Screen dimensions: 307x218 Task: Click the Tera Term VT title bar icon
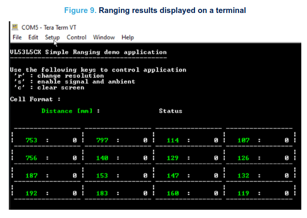(x=15, y=27)
